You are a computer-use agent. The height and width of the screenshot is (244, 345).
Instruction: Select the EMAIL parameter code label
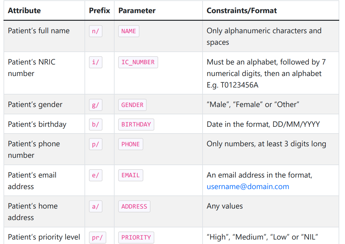[131, 175]
